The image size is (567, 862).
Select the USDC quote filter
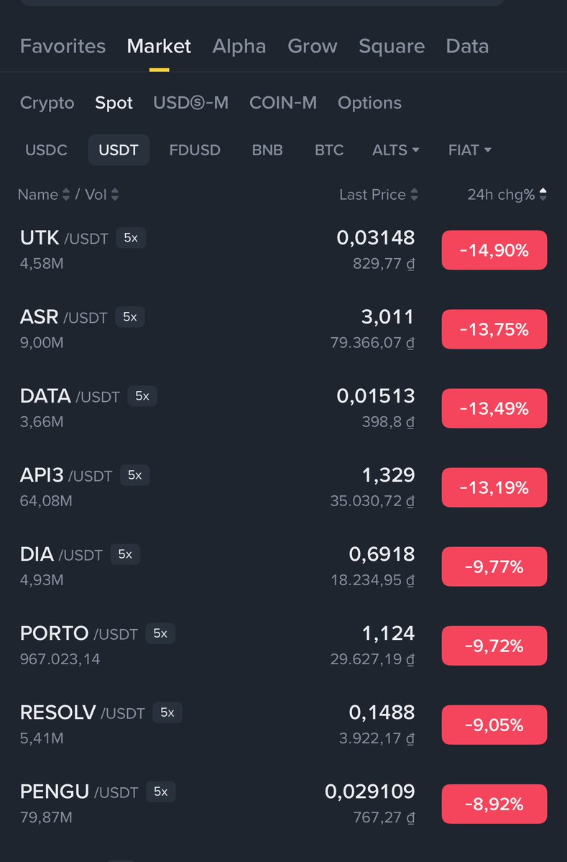point(46,150)
